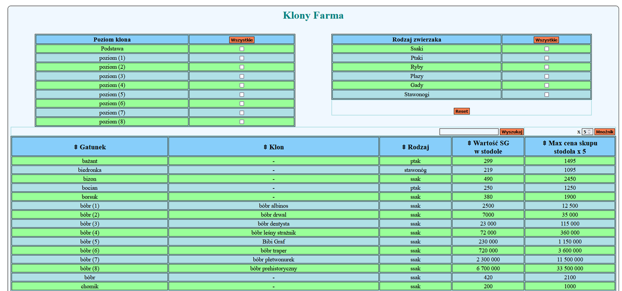Click the Reset button

tap(462, 111)
